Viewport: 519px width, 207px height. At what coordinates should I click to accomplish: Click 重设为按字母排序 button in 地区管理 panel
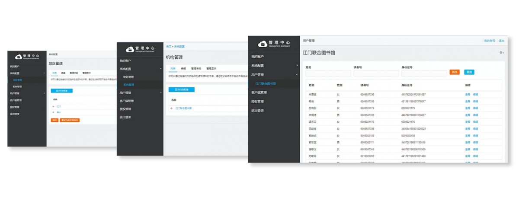coord(70,120)
